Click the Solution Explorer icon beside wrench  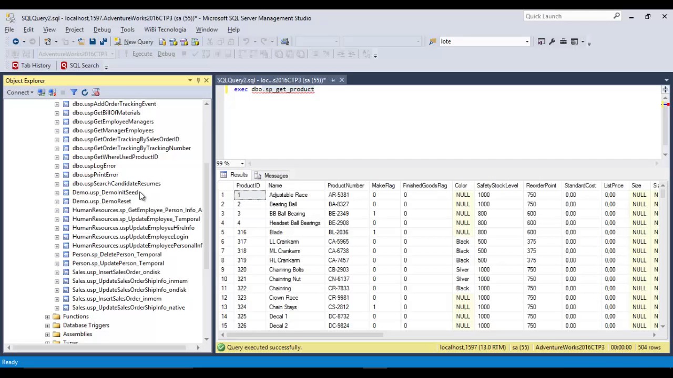coord(541,41)
